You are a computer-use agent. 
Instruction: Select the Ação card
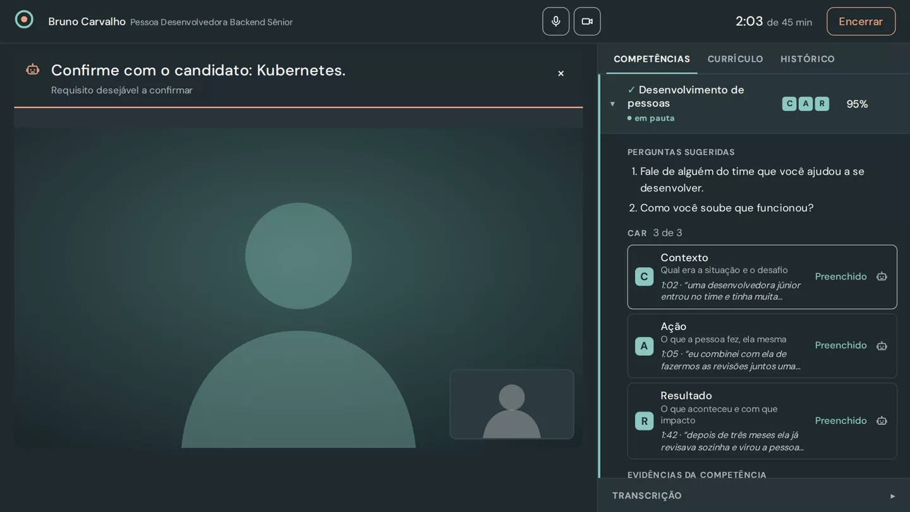pyautogui.click(x=762, y=346)
